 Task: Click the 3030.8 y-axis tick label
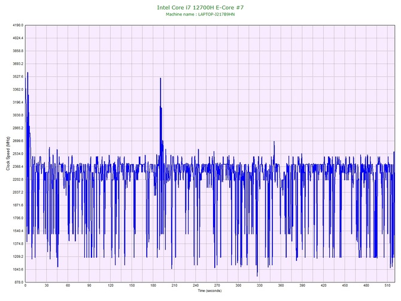18,115
